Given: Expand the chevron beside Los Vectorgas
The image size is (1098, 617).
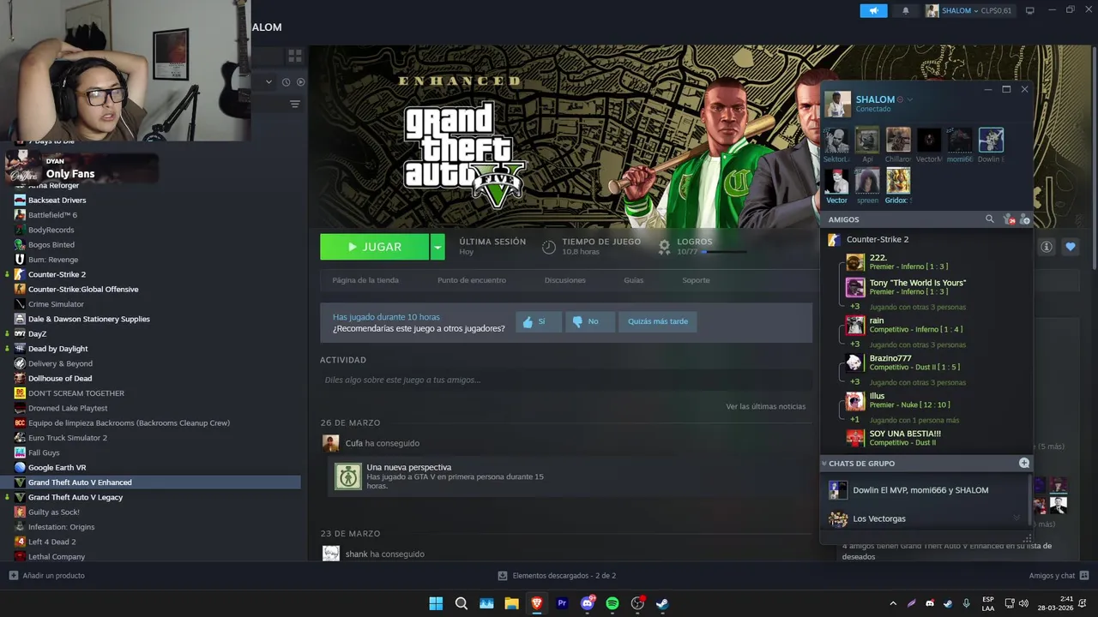Looking at the screenshot, I should [x=1017, y=518].
